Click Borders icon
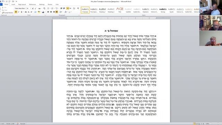The width and height of the screenshot is (222, 125). coord(69,12)
